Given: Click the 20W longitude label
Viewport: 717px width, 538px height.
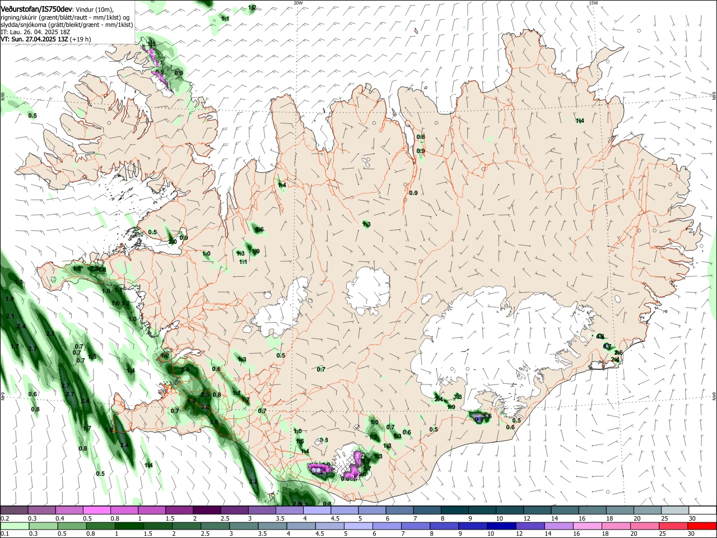Looking at the screenshot, I should 298,3.
